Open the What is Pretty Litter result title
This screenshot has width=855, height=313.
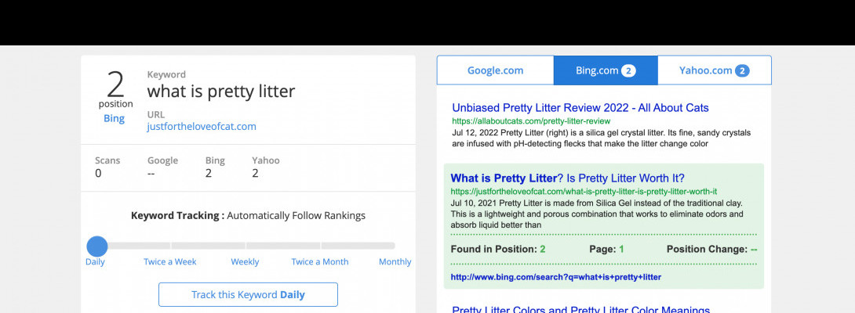click(x=567, y=178)
